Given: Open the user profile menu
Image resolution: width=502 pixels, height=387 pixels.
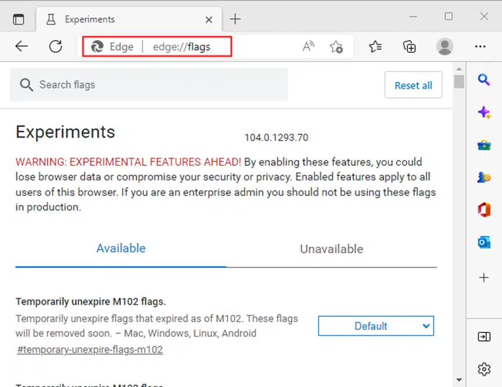Looking at the screenshot, I should point(445,46).
